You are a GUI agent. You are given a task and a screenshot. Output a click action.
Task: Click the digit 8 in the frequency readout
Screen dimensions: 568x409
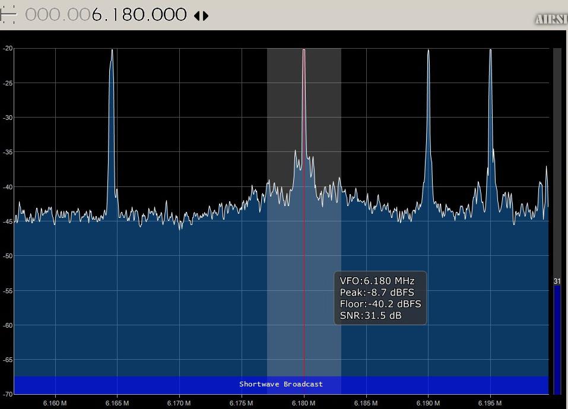click(x=128, y=15)
